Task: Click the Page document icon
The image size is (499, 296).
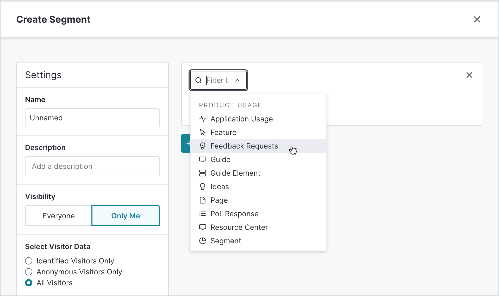Action: click(203, 200)
